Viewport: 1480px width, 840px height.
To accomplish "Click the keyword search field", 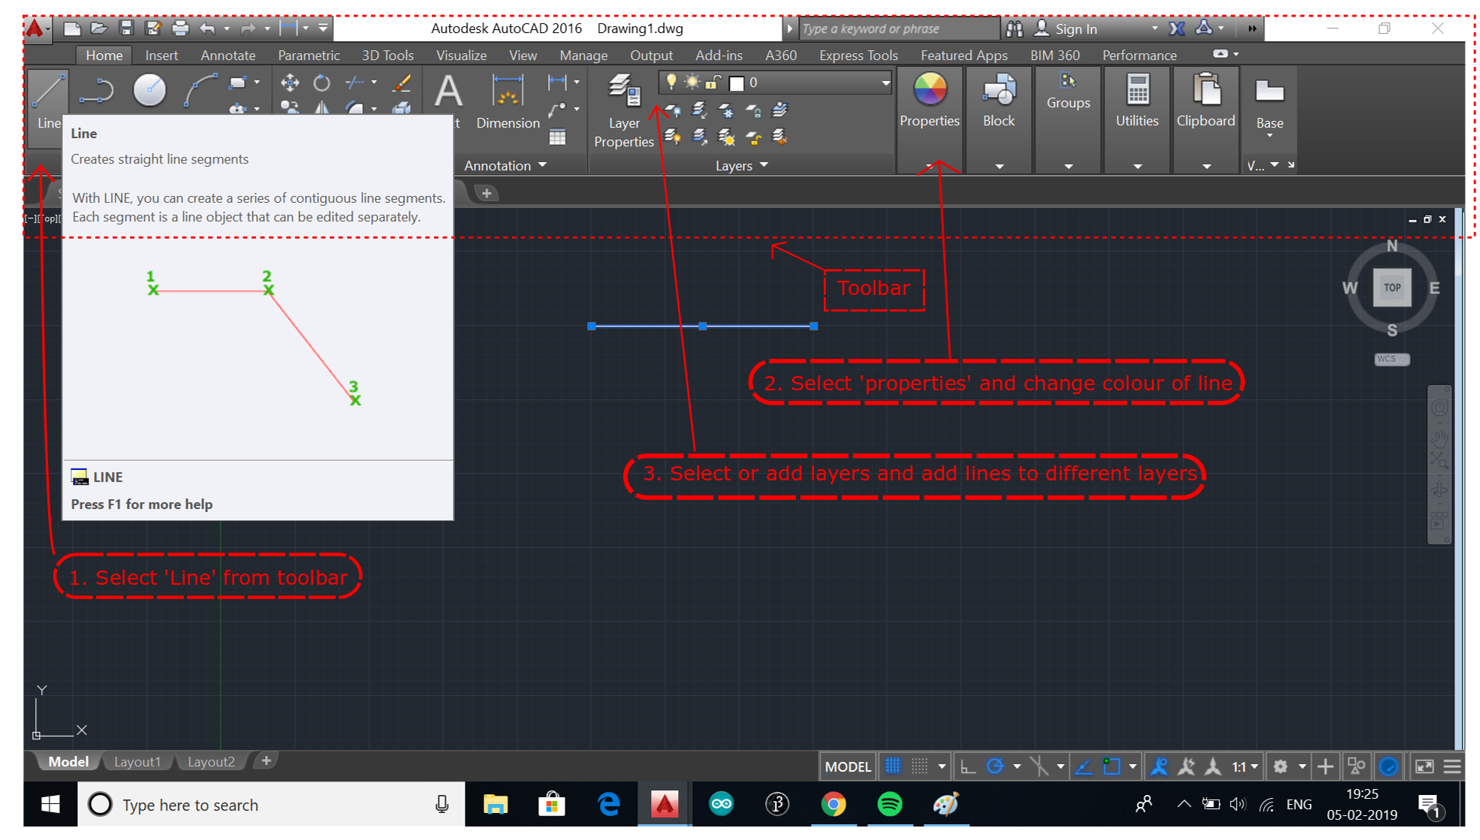I will coord(897,29).
